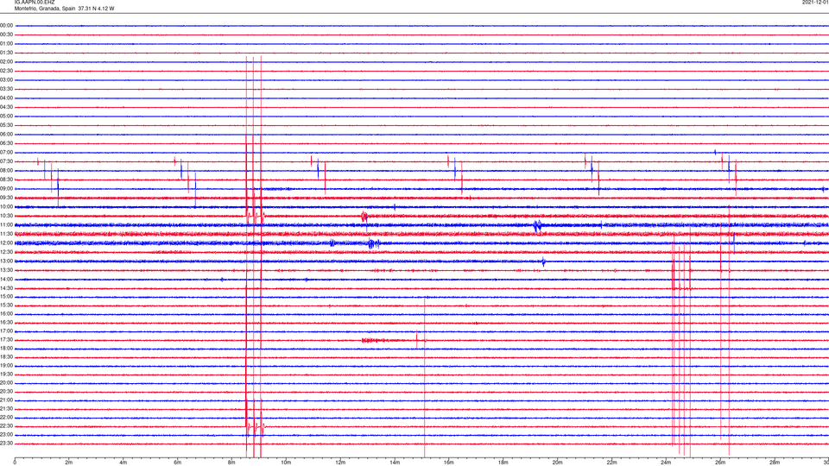Select the 01:30 time label
The height and width of the screenshot is (466, 829).
tap(6, 53)
